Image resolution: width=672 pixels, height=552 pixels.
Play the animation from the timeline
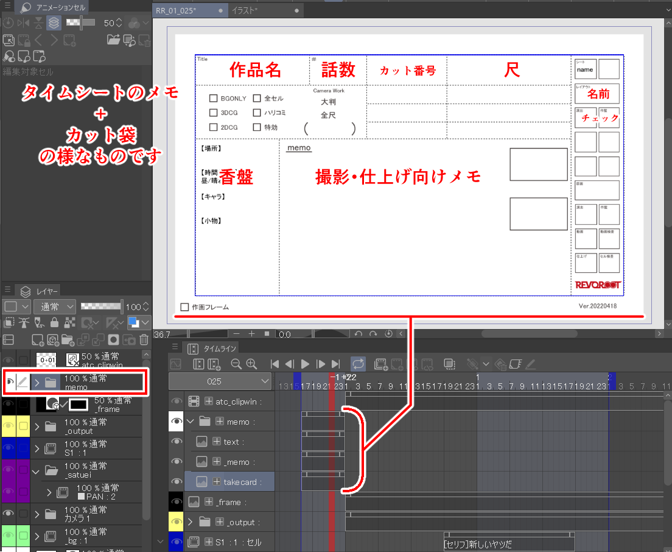305,364
